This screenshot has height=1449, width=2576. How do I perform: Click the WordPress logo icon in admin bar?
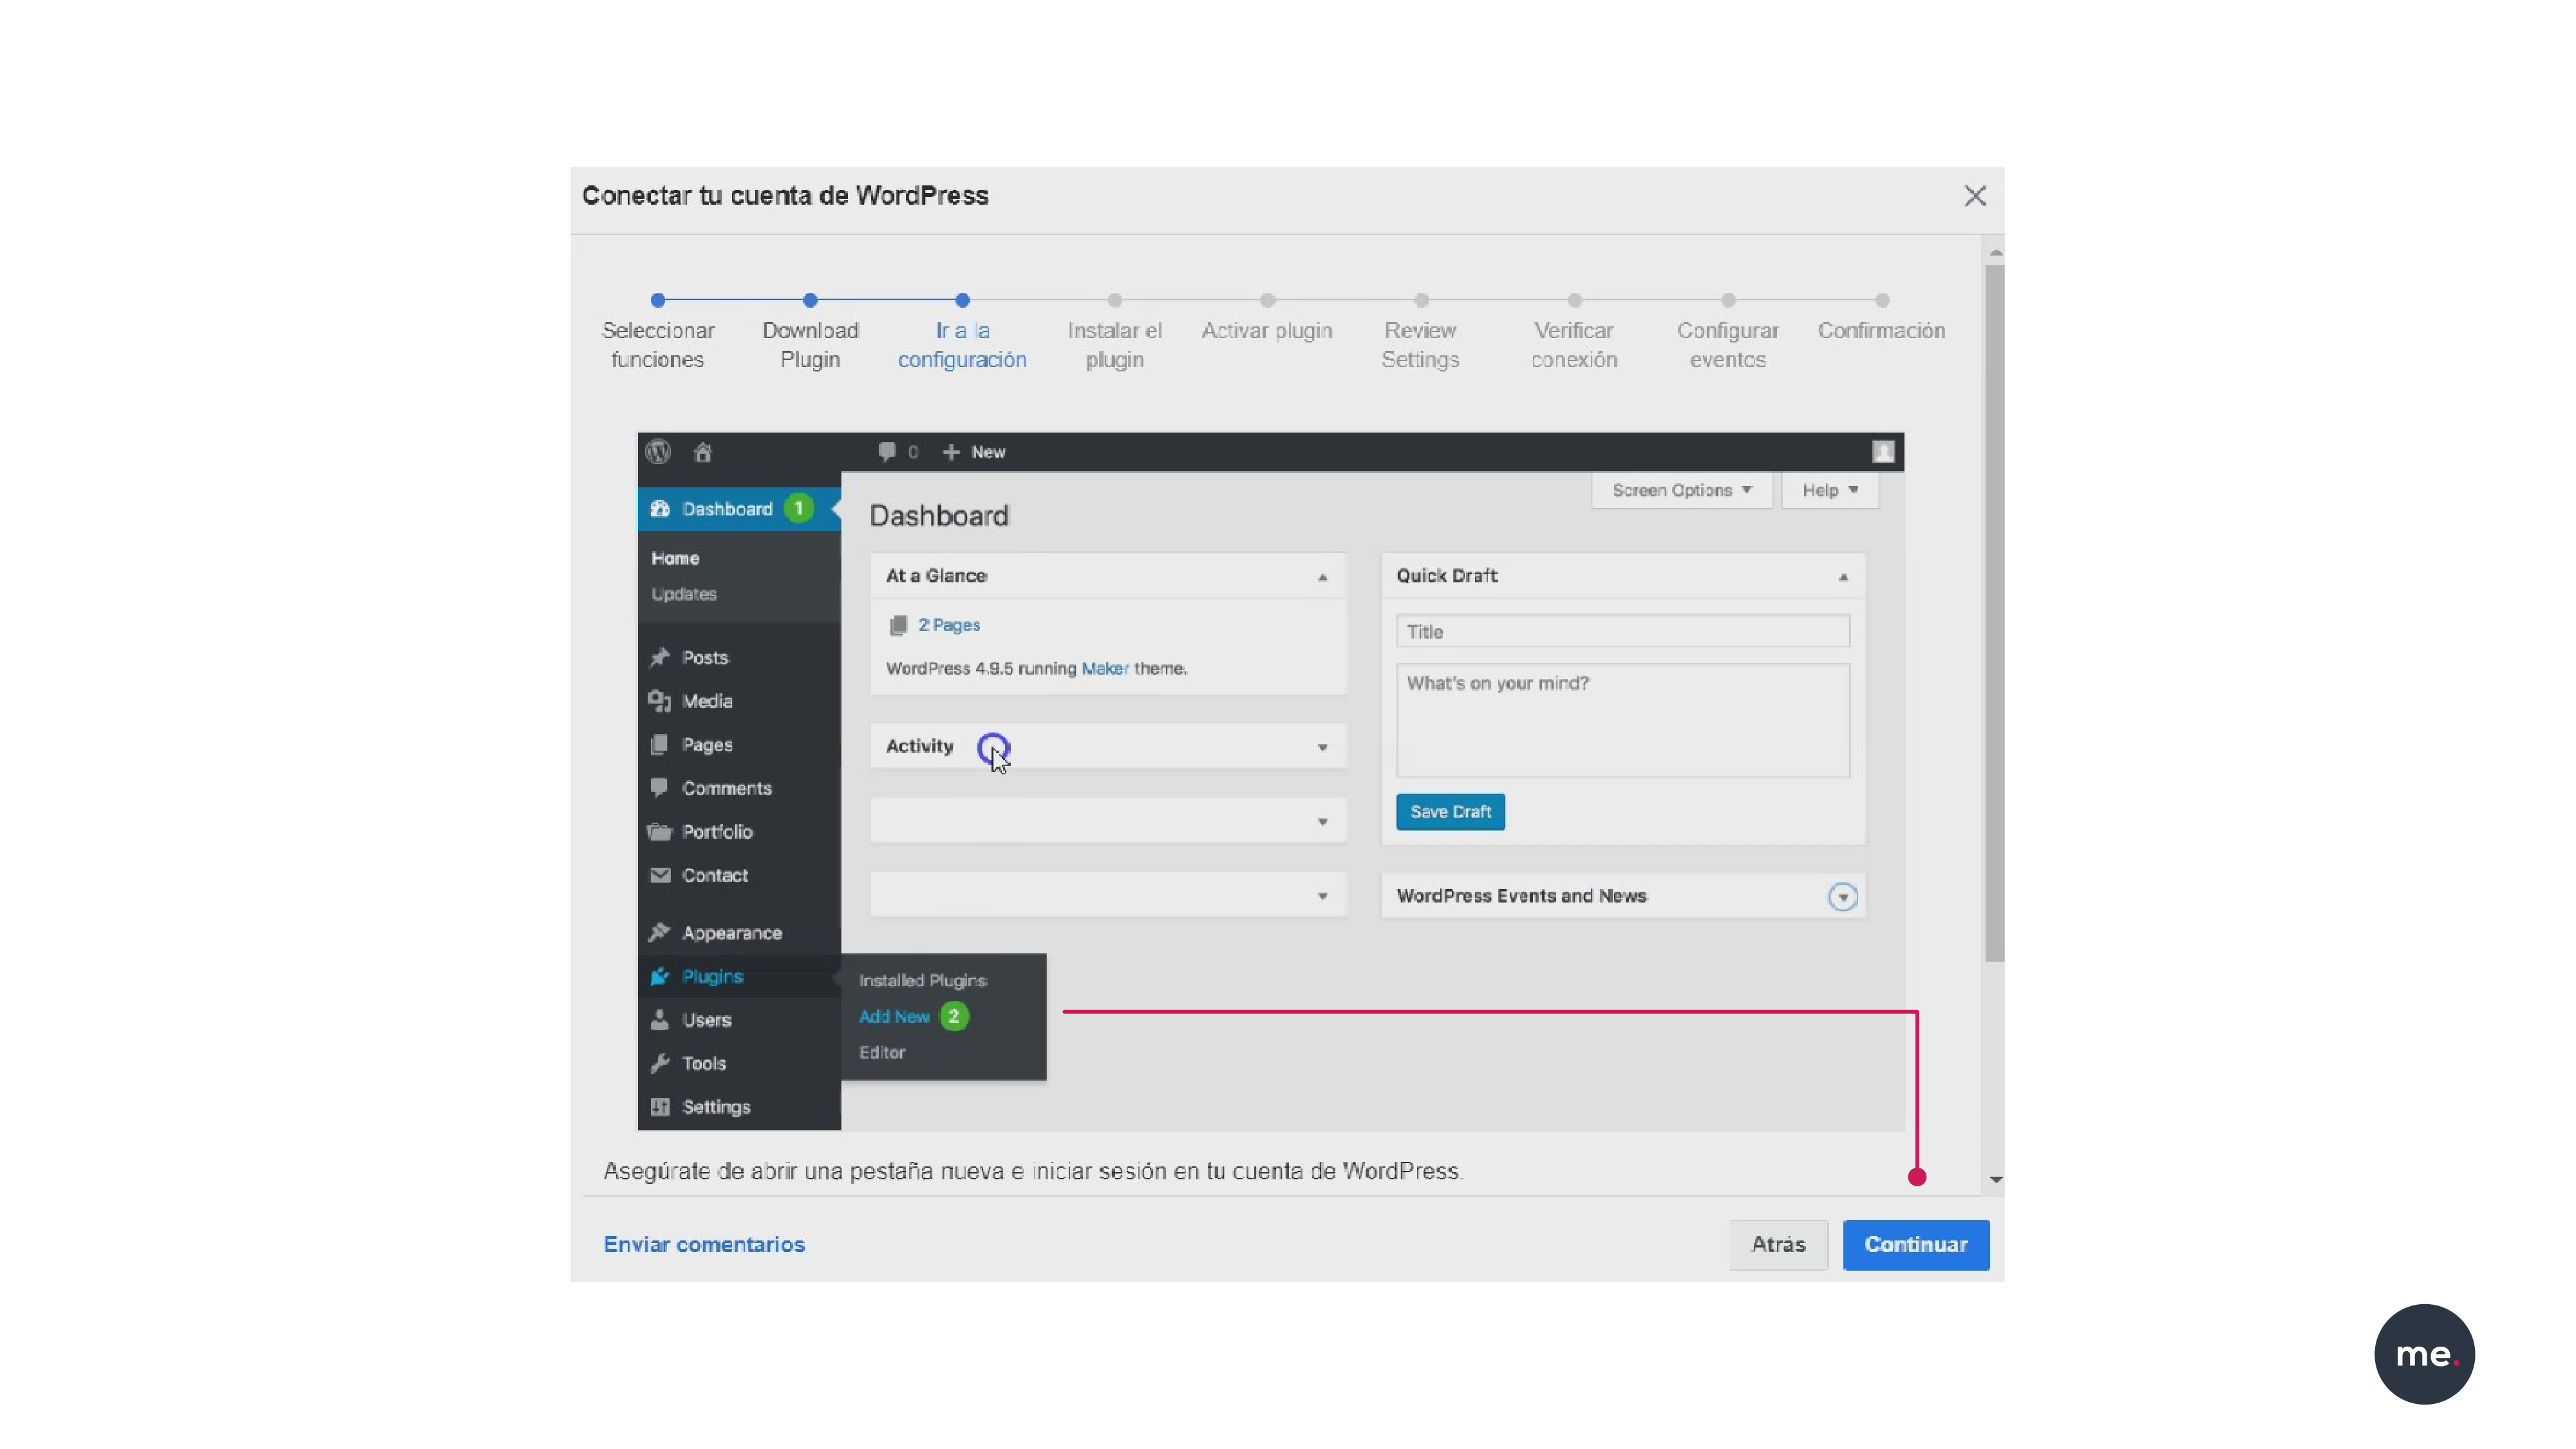(x=658, y=452)
